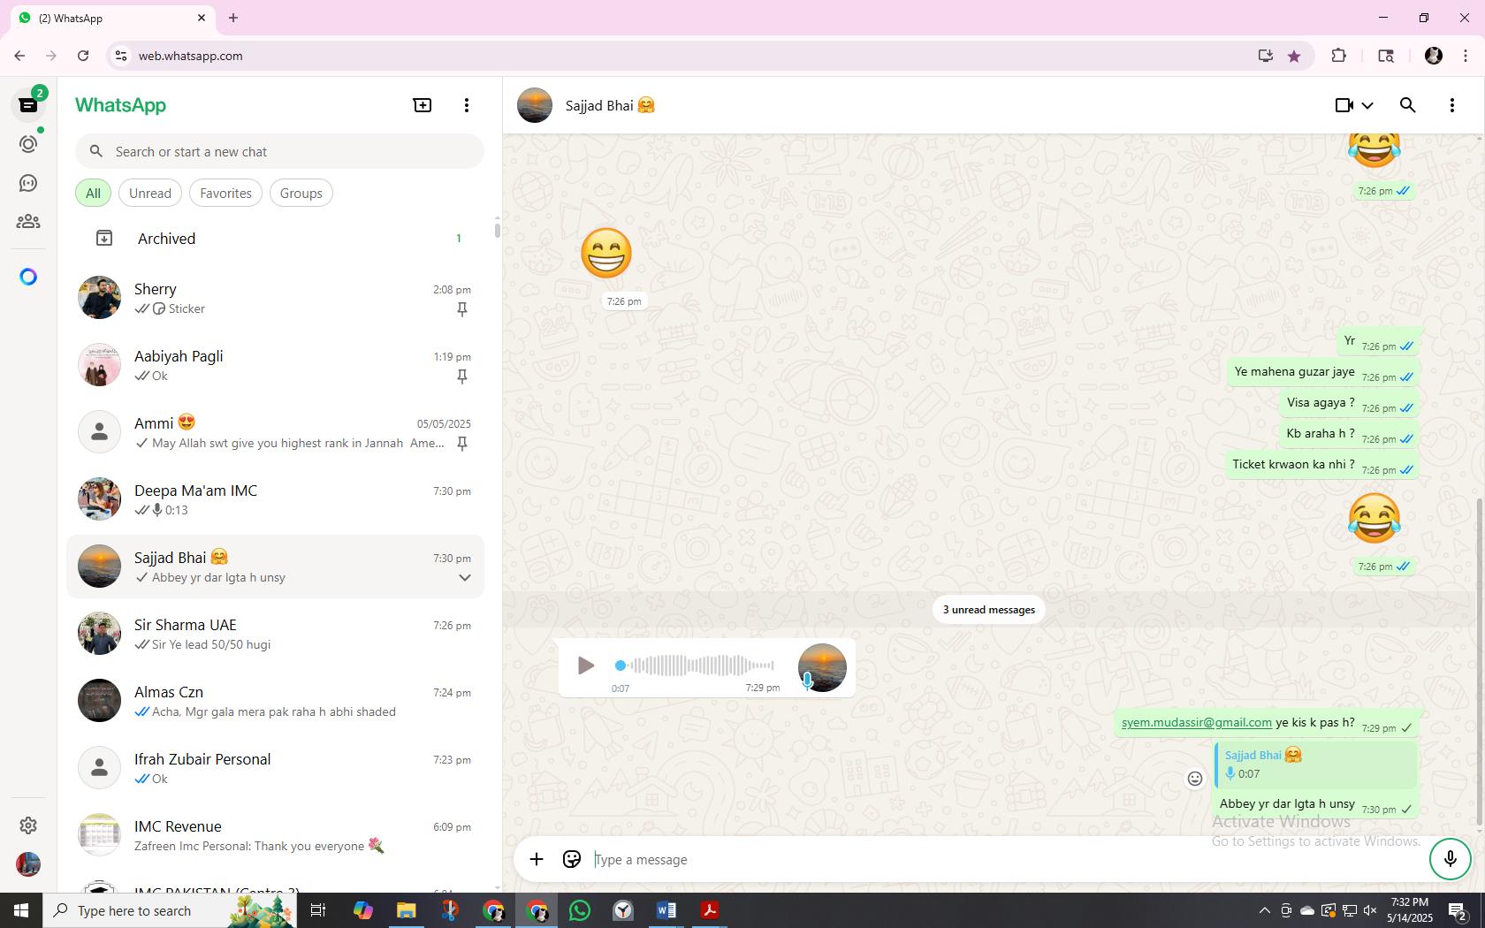Click the web.whatsapp.com address bar

tap(689, 56)
